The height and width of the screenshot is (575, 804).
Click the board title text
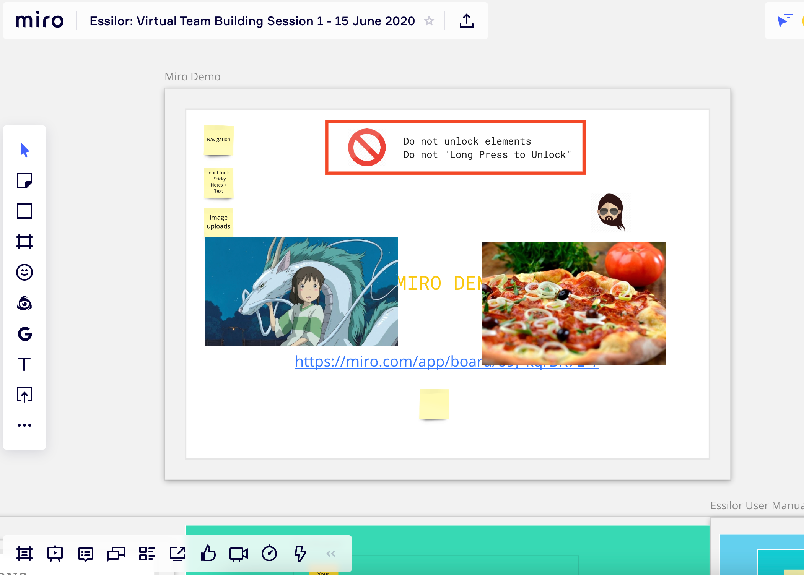point(252,21)
